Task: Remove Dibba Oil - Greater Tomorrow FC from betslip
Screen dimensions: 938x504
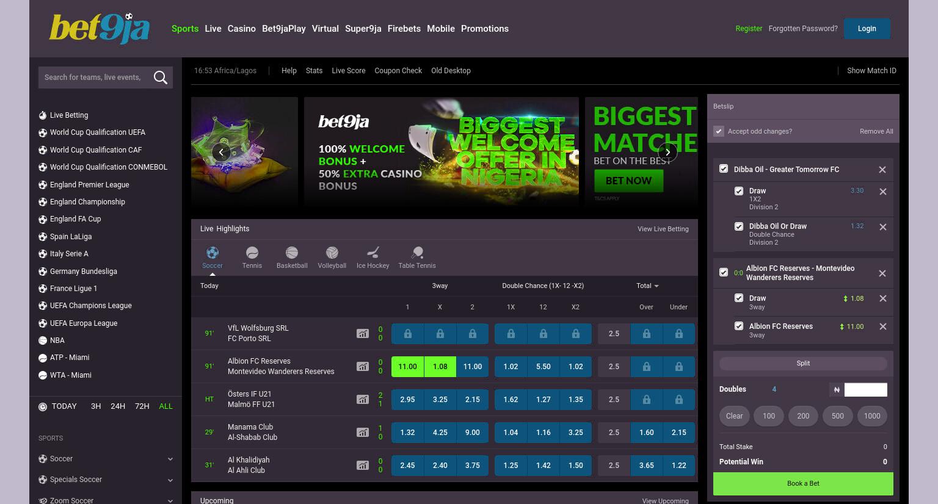Action: [882, 170]
